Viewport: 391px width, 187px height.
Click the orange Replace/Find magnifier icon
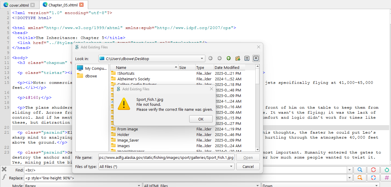[x=360, y=178]
